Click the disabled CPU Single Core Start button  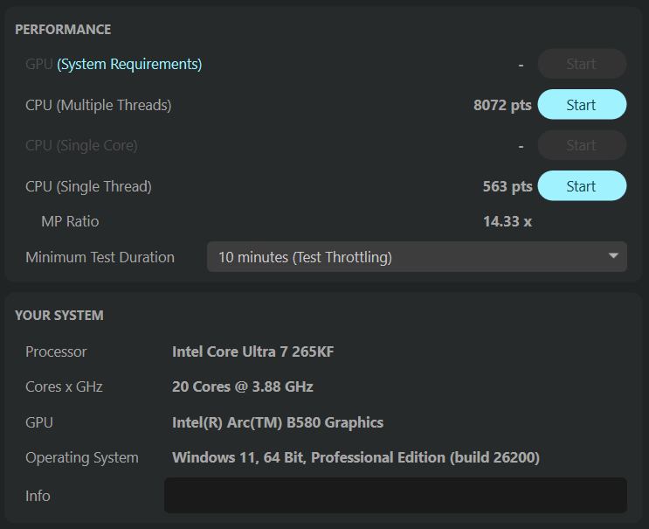(582, 145)
